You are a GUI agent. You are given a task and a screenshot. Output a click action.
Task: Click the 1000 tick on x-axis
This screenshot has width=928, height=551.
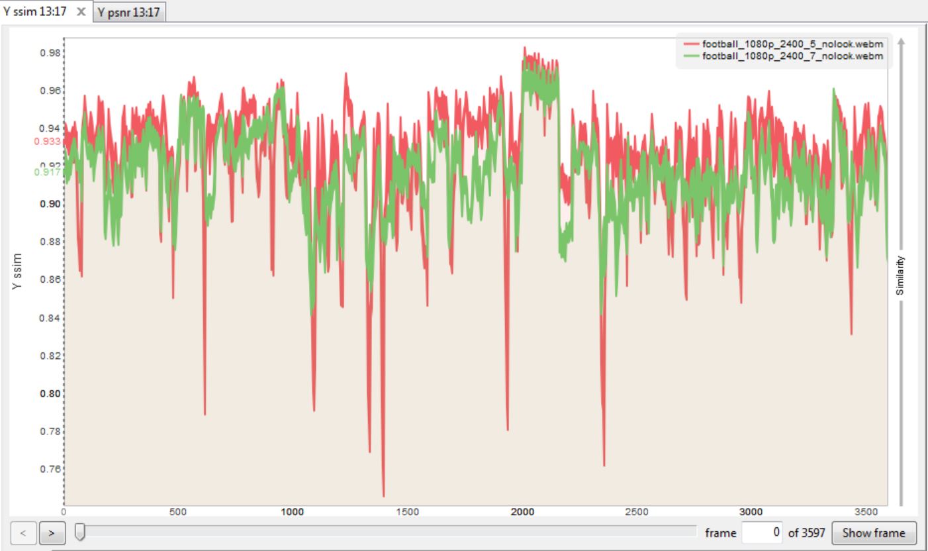pyautogui.click(x=293, y=512)
